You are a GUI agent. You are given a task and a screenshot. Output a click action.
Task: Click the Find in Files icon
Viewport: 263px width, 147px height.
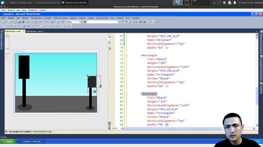click(84, 22)
